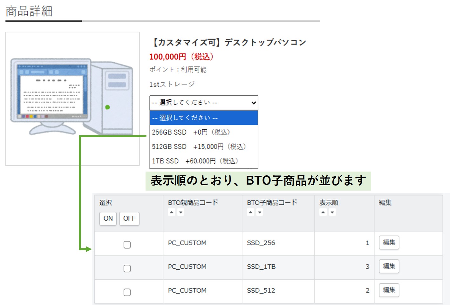Tick the checkbox for SSD_512 row
This screenshot has height=305, width=450.
pyautogui.click(x=127, y=292)
